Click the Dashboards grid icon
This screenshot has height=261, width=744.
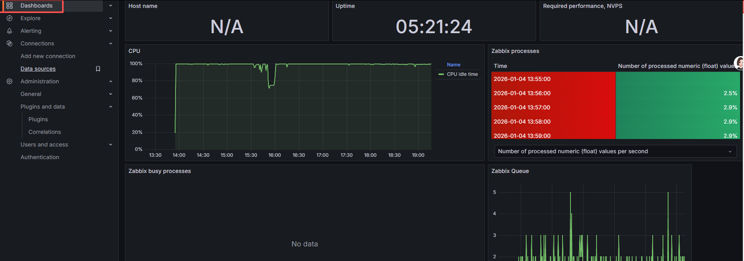[9, 6]
